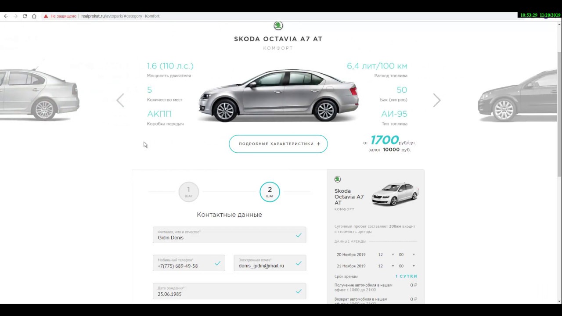Click 'АИ-95' fuel type value
This screenshot has height=316, width=562.
click(x=394, y=114)
